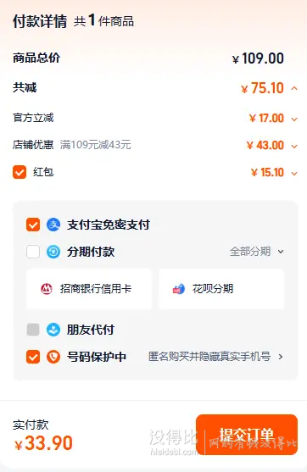Uncheck the 红包 red packet checkbox
The width and height of the screenshot is (307, 472).
point(20,172)
